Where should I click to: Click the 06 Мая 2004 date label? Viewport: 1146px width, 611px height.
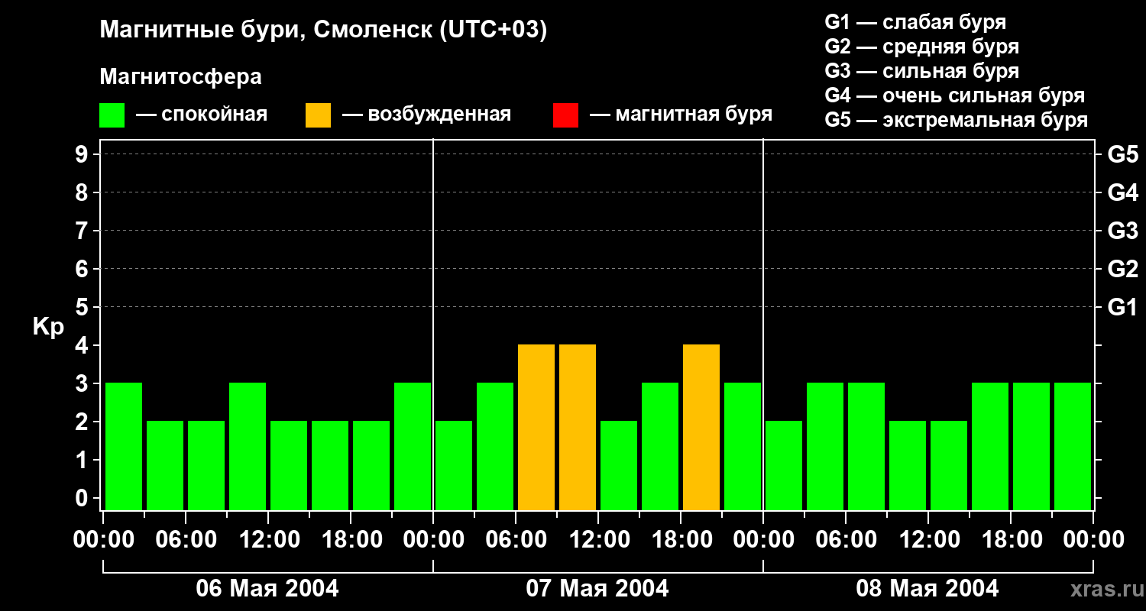[267, 588]
